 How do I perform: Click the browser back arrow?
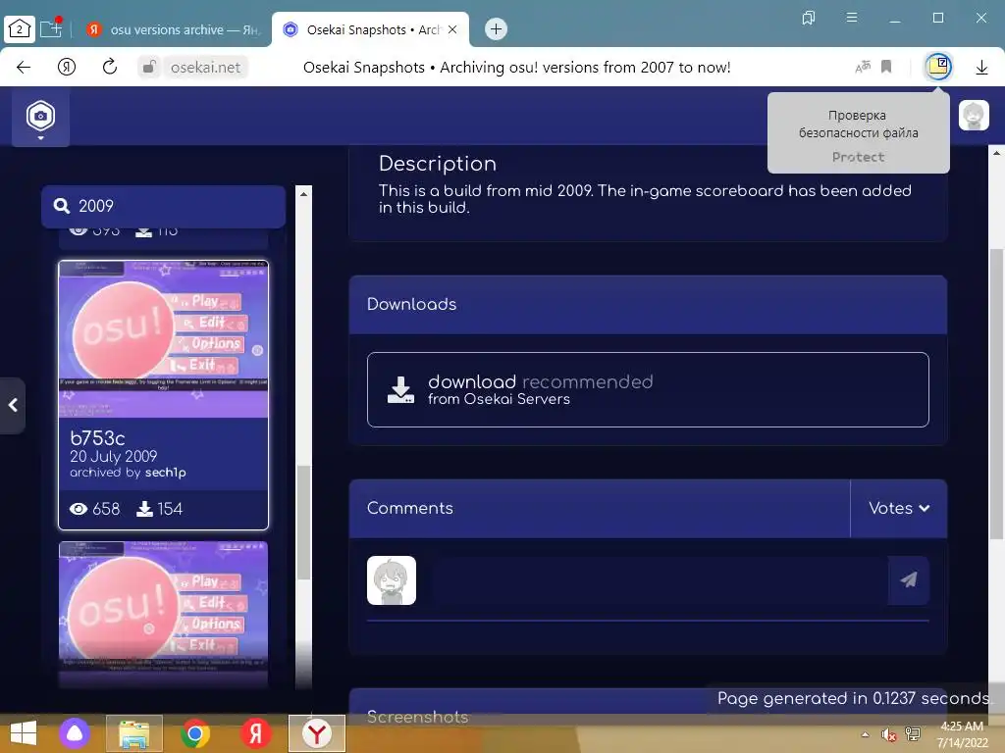(x=24, y=68)
